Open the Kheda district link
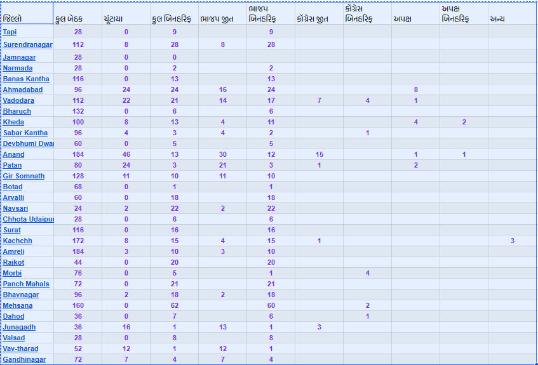Viewport: 538px width, 365px height. [x=13, y=122]
